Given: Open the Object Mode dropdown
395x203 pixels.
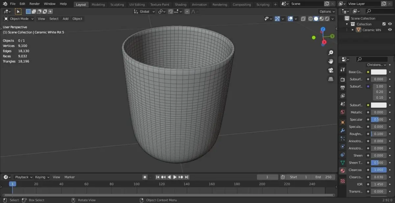Looking at the screenshot, I should coord(18,19).
